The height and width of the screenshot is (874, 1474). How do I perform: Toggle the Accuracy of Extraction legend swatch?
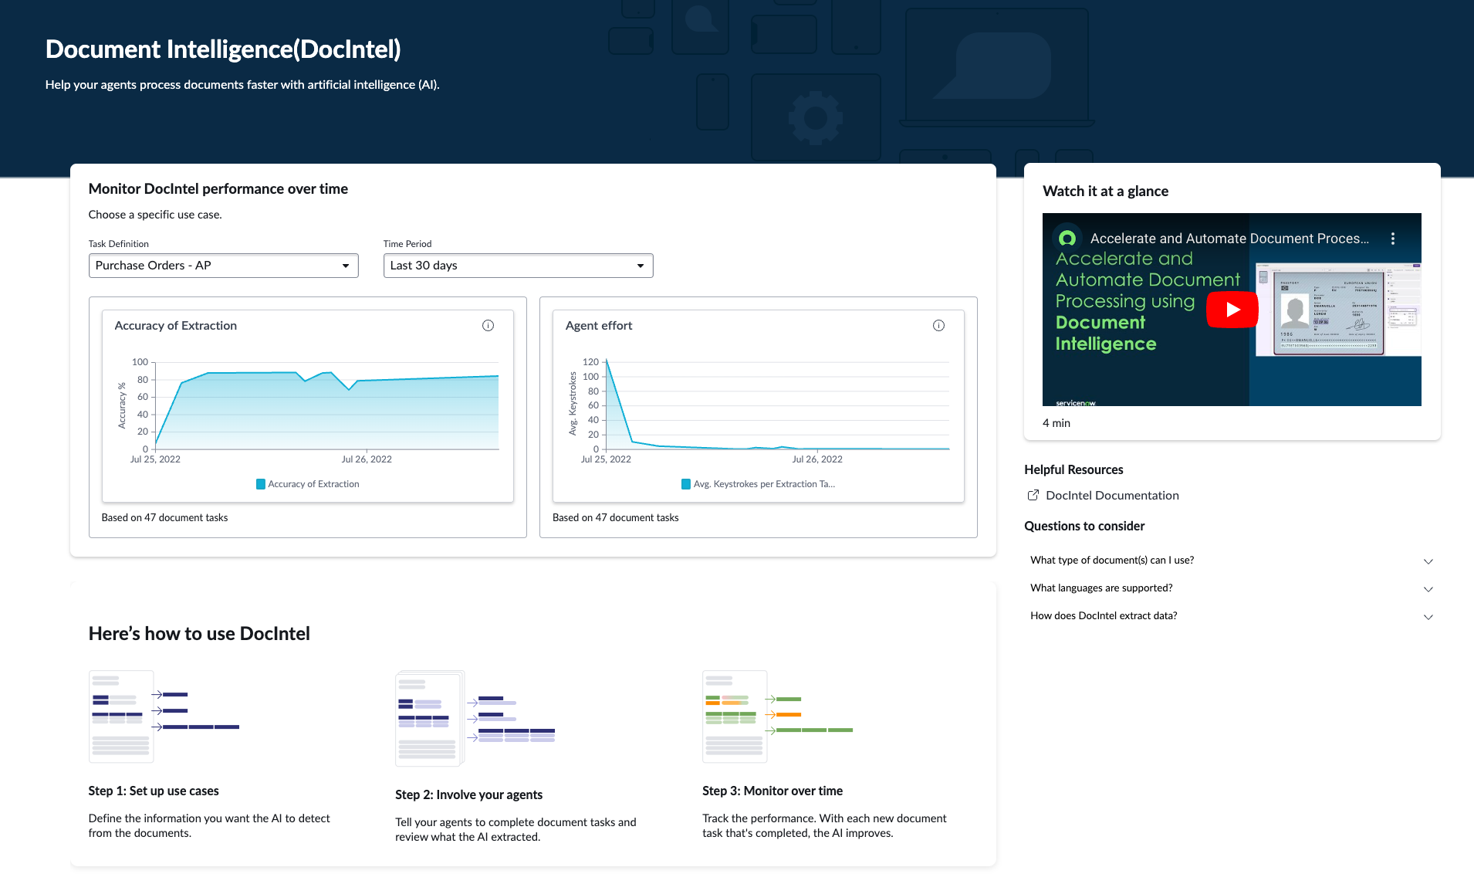(x=261, y=484)
